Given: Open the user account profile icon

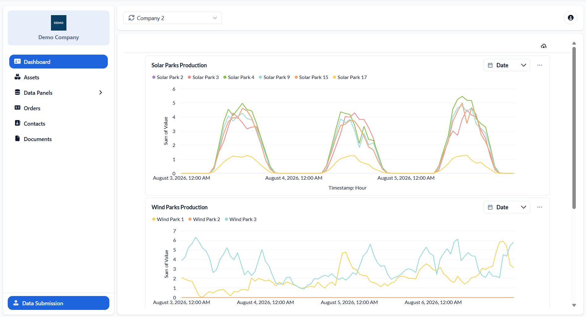Looking at the screenshot, I should [x=571, y=18].
